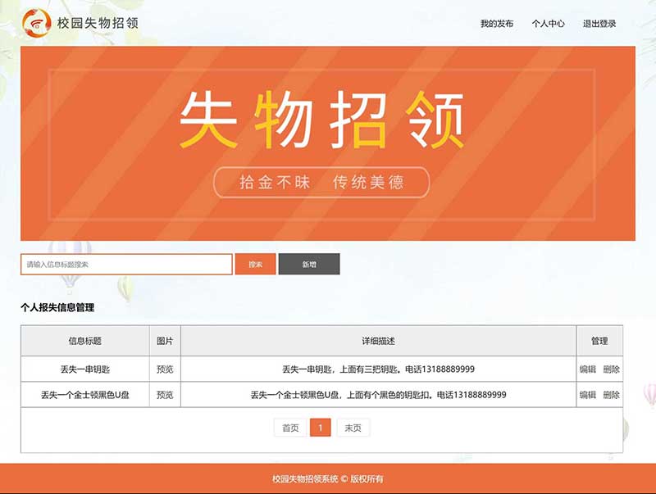Delete the 丢失一个金士顿黑色U盘 entry
This screenshot has height=494, width=656.
tap(612, 395)
